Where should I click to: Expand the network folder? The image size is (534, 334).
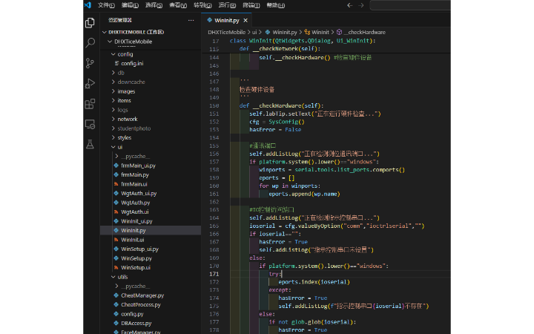151,119
